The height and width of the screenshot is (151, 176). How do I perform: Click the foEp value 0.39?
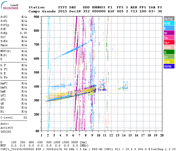click(23, 33)
